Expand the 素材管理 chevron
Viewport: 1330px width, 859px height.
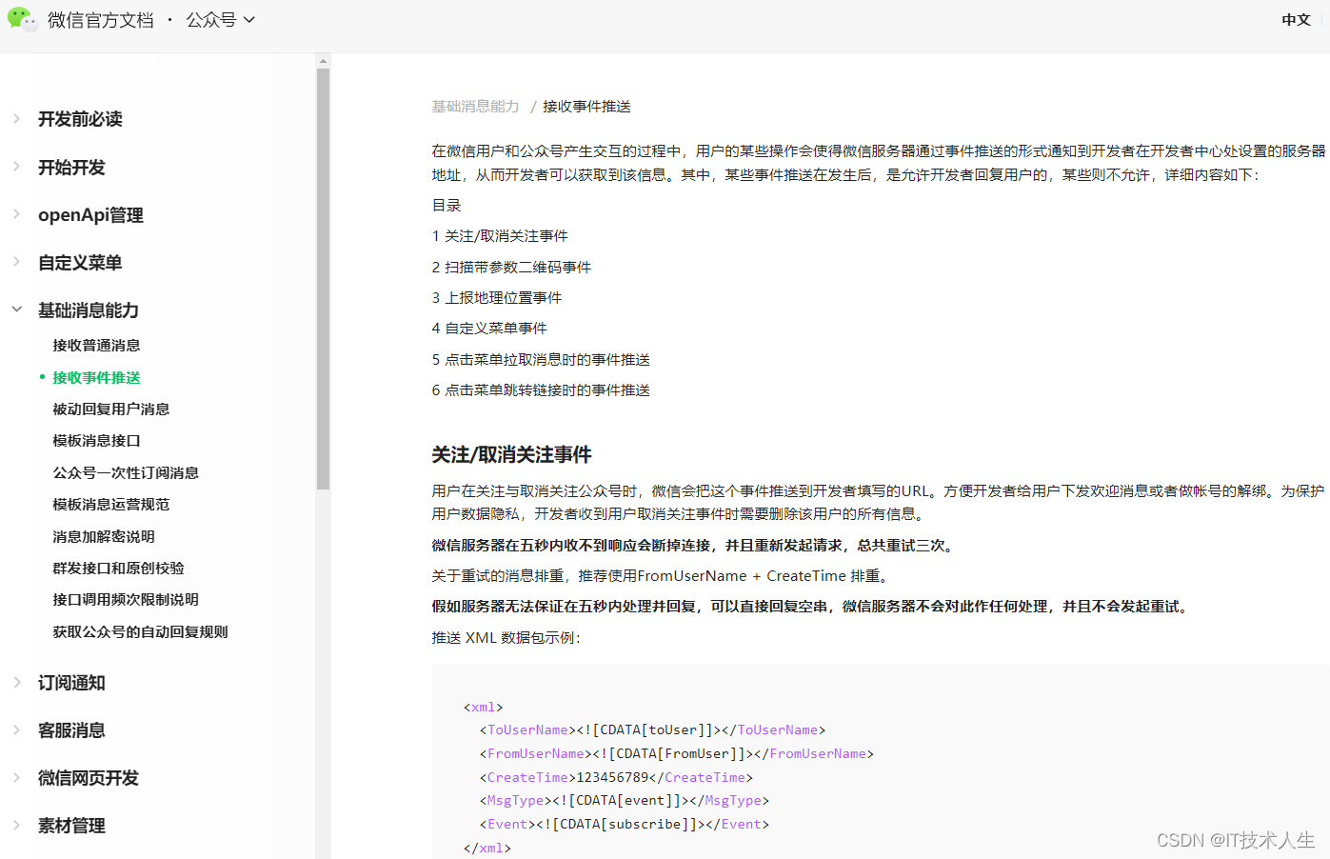coord(16,825)
